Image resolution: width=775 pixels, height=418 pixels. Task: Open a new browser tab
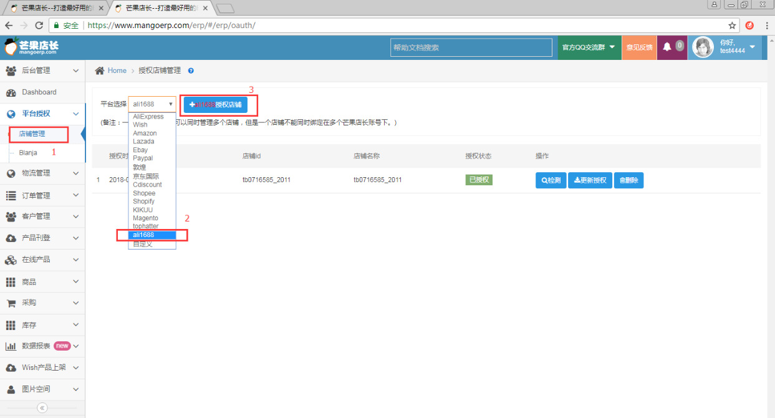(224, 9)
